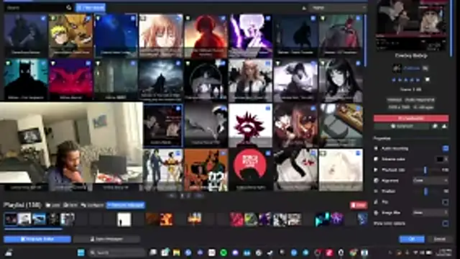Tick the Naruto wallpaper checkbox
Viewport: 460px width, 259px height.
[x=88, y=18]
